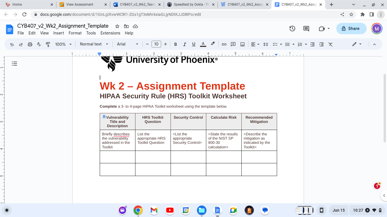Image resolution: width=387 pixels, height=217 pixels.
Task: Click the paint format tool
Action: 47,44
